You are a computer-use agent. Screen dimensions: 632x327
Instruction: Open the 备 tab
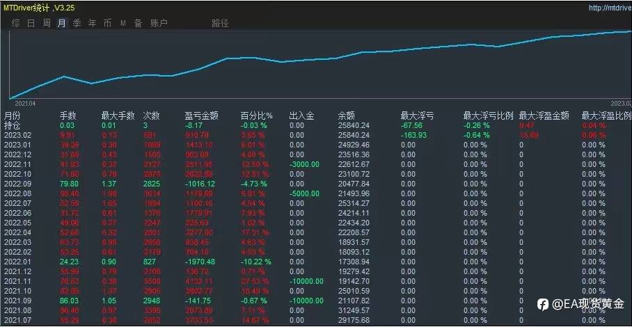(139, 24)
